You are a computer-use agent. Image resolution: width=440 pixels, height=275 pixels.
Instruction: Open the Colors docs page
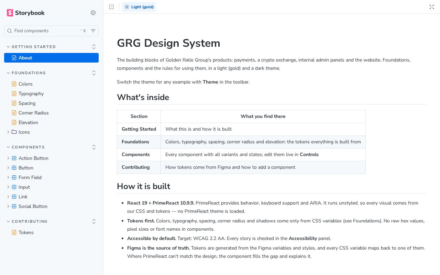52,84
